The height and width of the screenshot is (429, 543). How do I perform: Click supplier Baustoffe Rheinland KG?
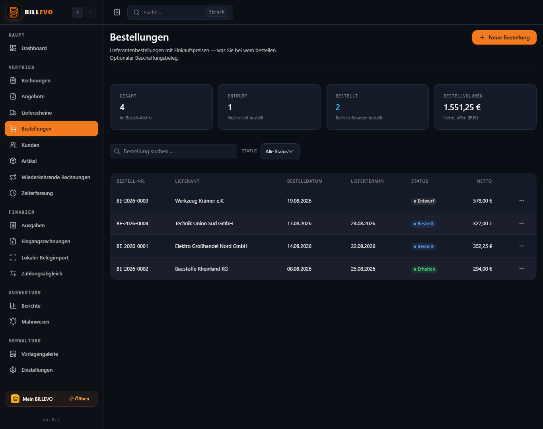click(x=202, y=269)
